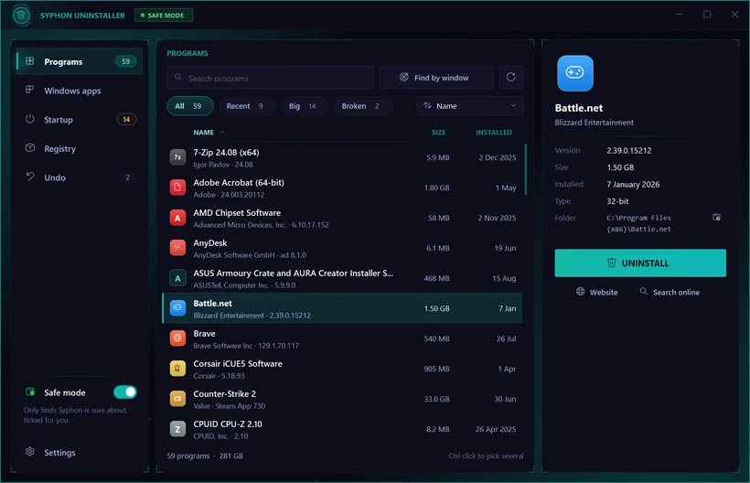Click the Safe mode shield icon

pos(29,392)
